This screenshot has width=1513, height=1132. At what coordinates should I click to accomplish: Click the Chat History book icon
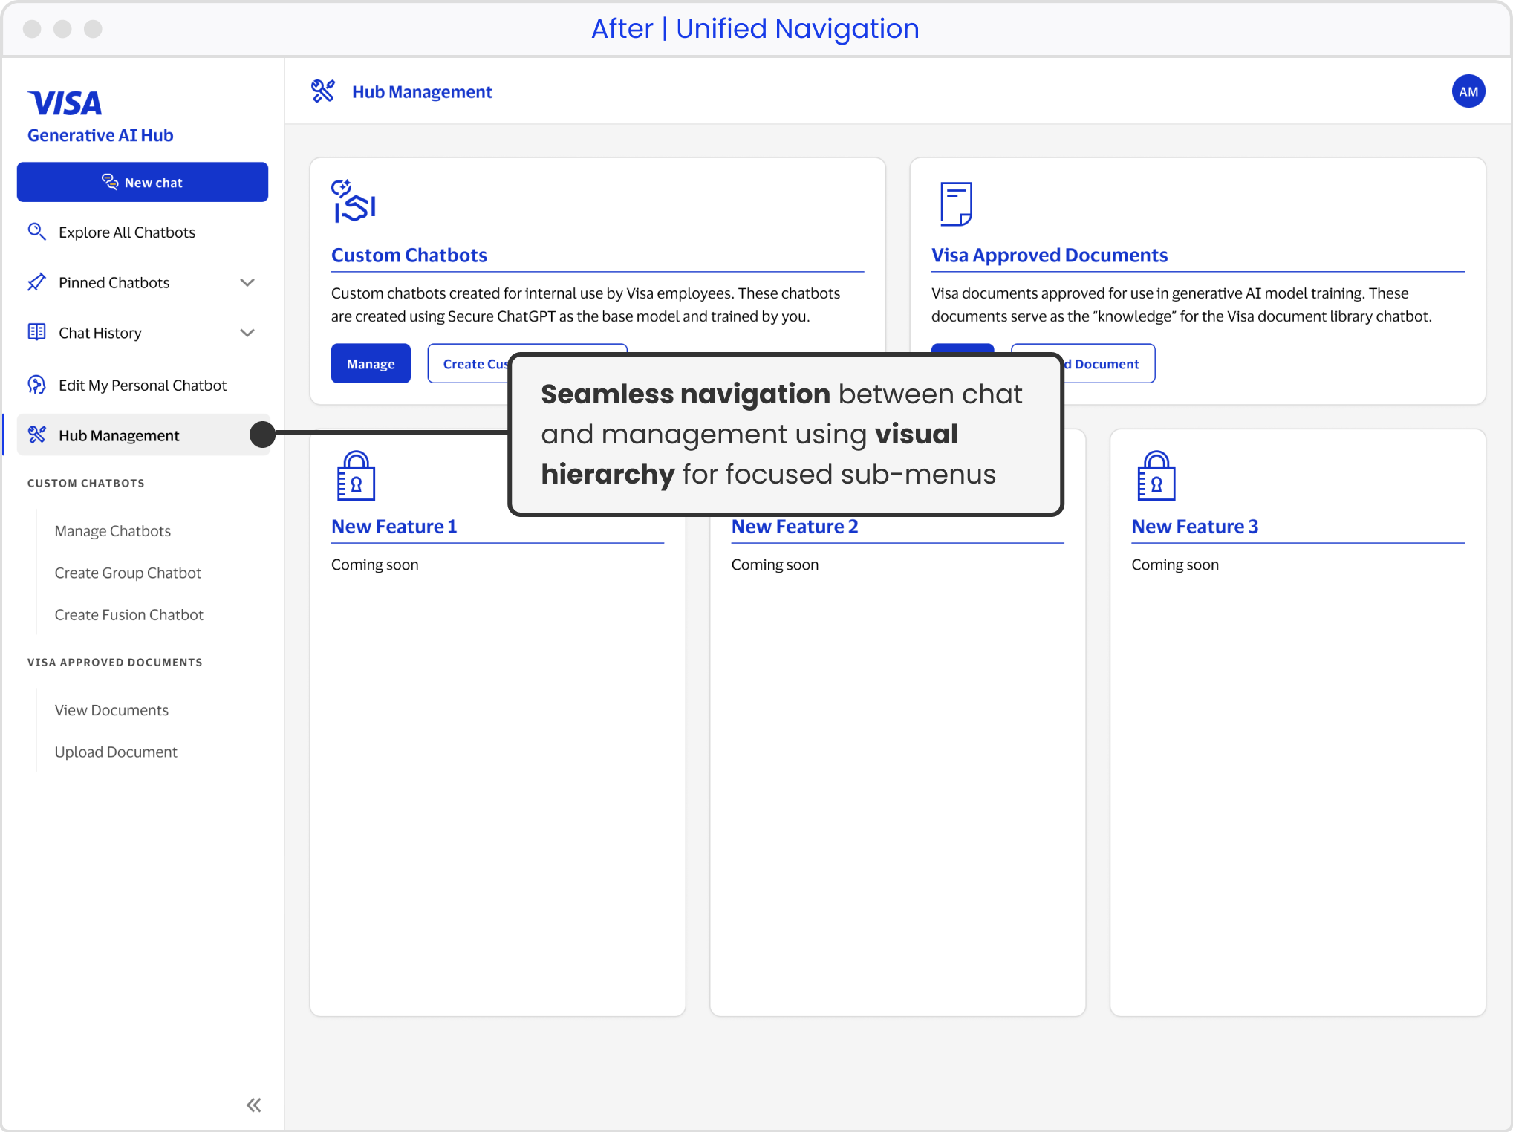coord(36,332)
